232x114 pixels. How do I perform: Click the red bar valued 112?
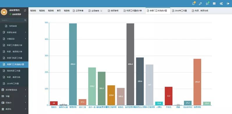click(x=169, y=96)
